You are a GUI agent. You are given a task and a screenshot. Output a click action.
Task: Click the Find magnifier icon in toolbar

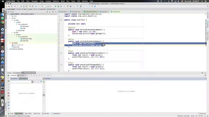30,6
